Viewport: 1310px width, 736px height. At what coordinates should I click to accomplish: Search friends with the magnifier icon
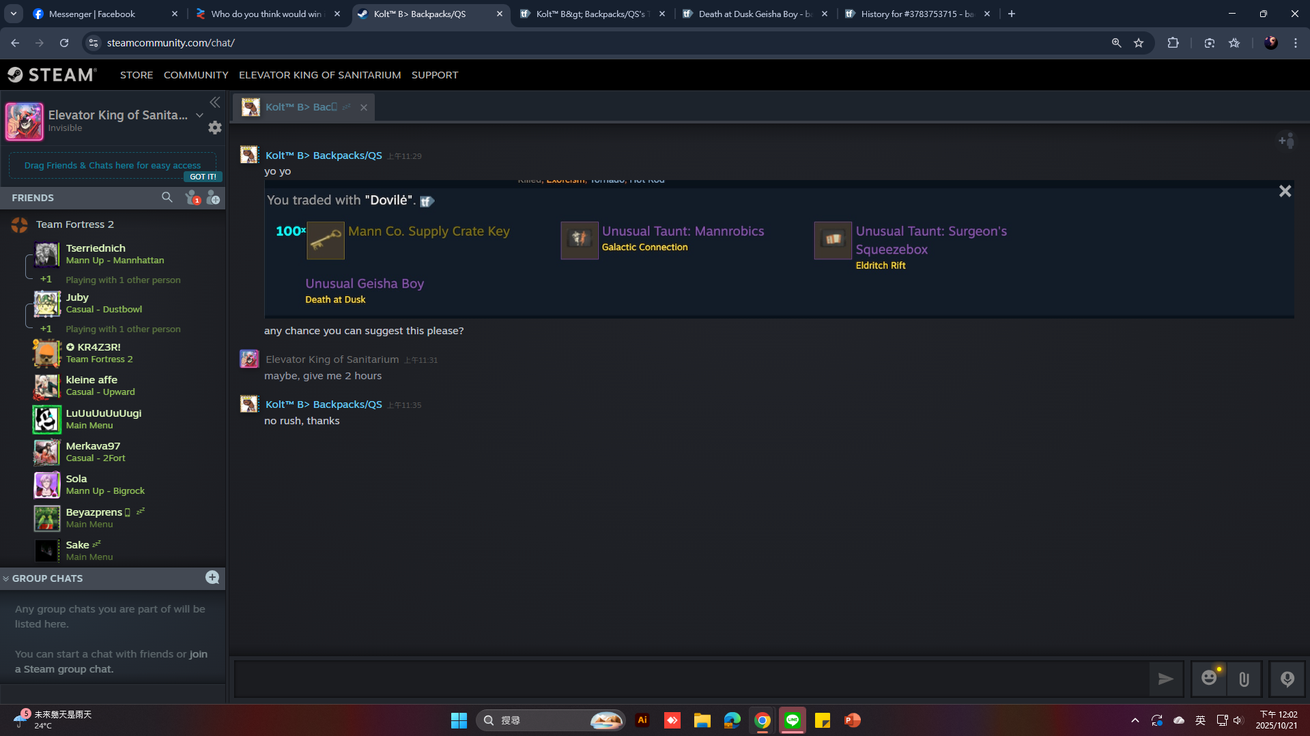pyautogui.click(x=167, y=197)
